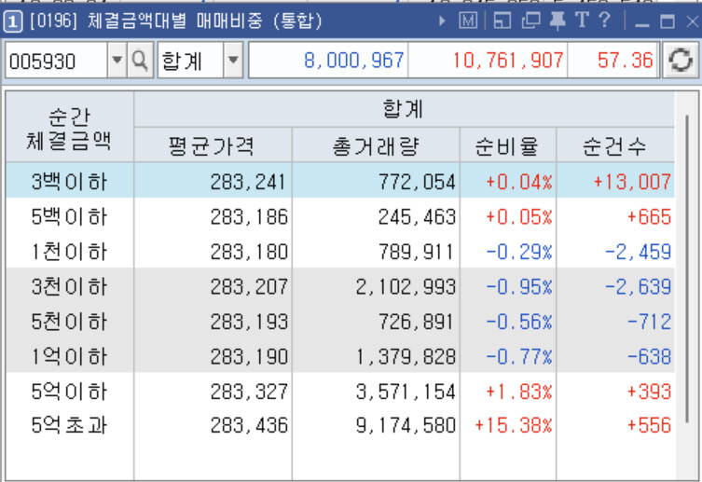
Task: Open the 합계 dropdown arrow
Action: pos(233,61)
